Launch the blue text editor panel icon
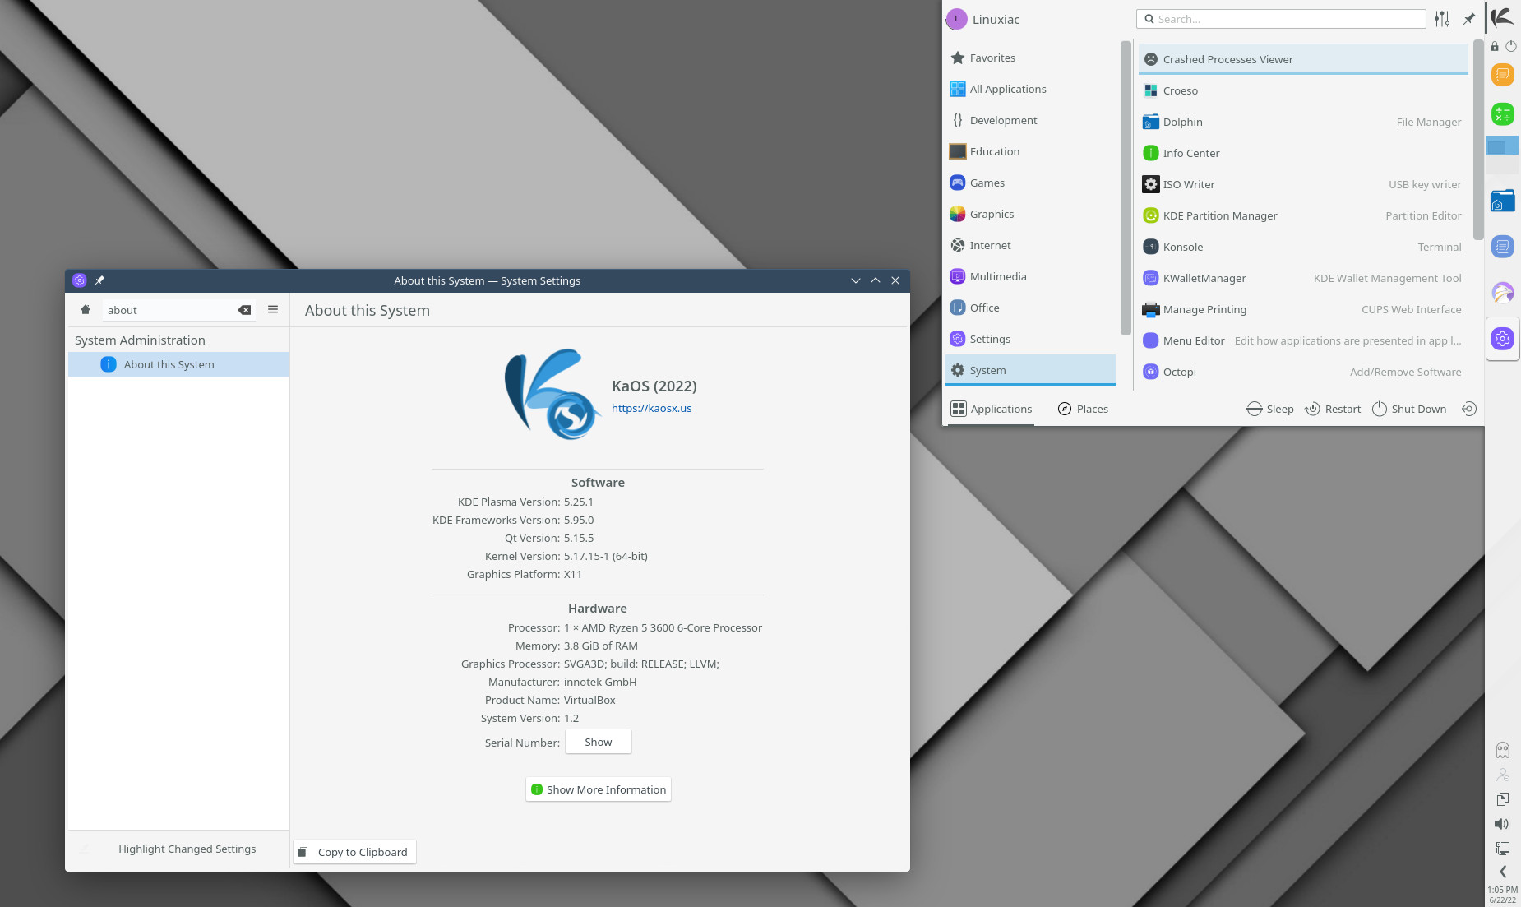Viewport: 1521px width, 907px height. pyautogui.click(x=1503, y=246)
